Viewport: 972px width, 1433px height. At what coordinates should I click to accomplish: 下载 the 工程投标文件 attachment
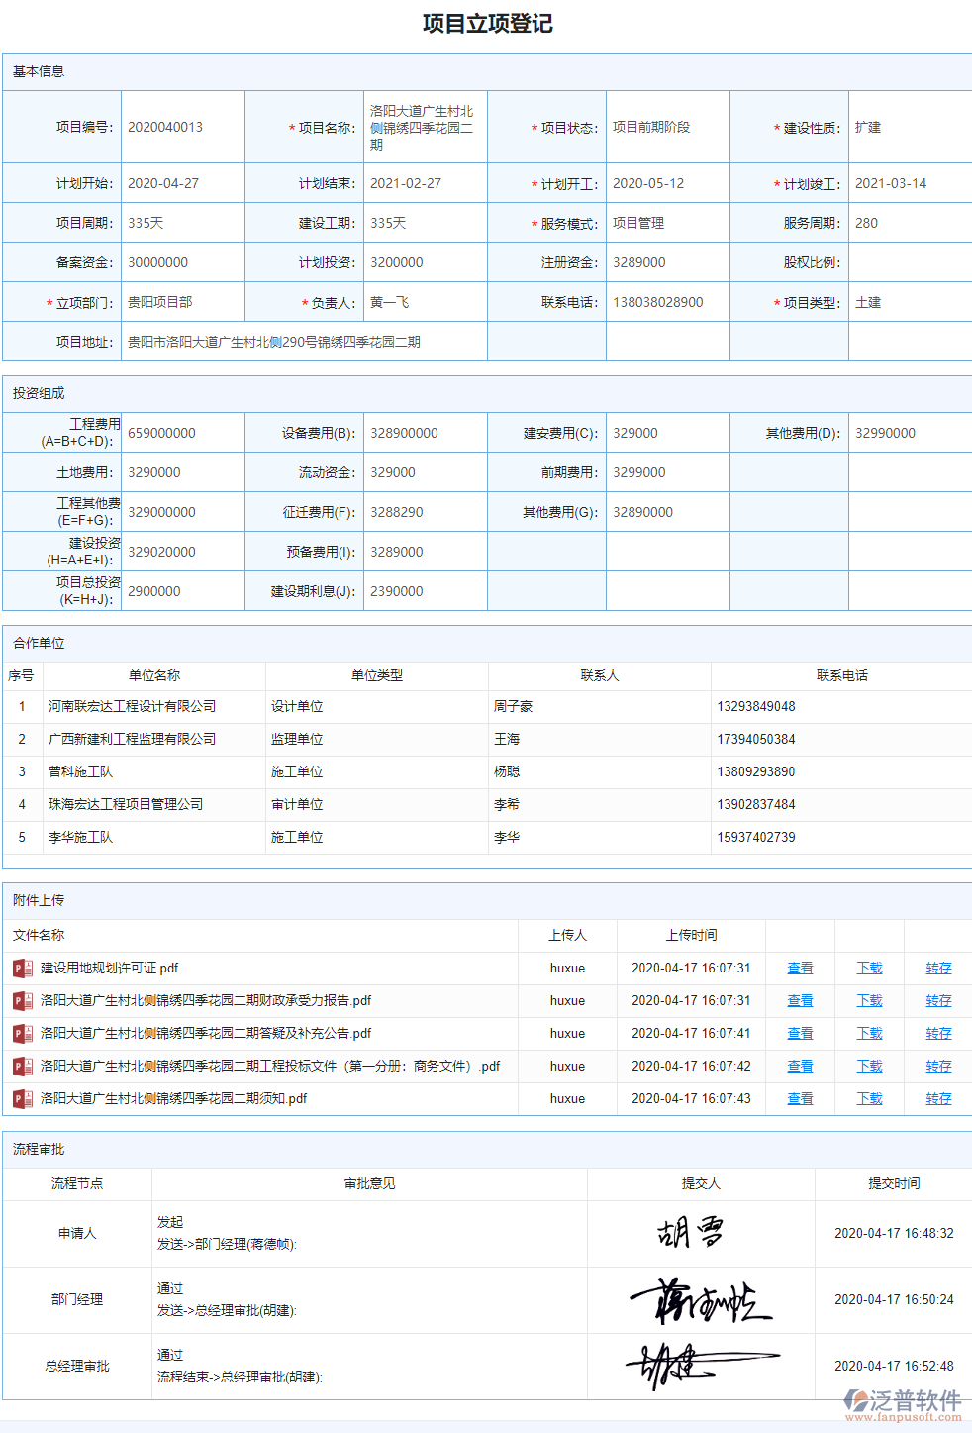coord(868,1066)
